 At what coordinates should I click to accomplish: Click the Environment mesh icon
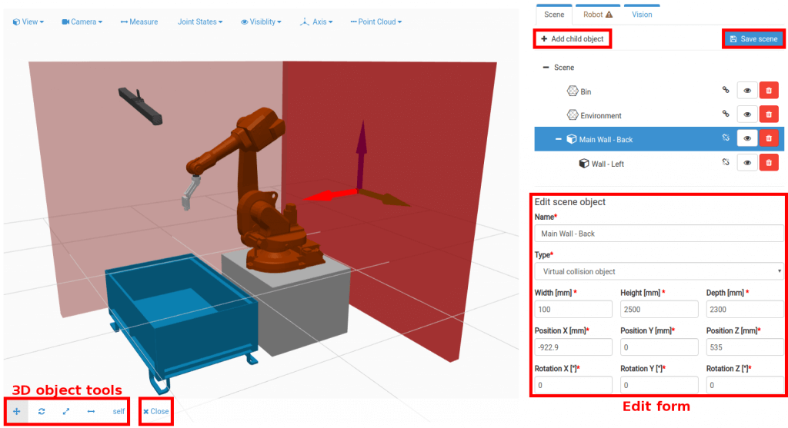pos(573,115)
